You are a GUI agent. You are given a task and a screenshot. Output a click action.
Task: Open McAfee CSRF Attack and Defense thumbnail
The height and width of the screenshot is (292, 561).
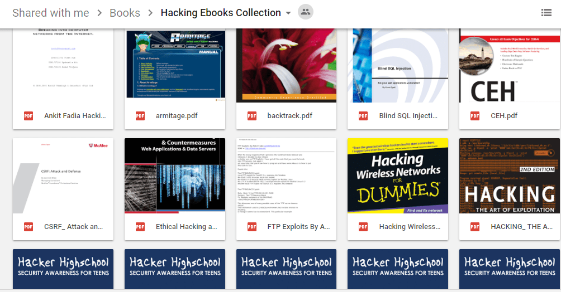63,176
